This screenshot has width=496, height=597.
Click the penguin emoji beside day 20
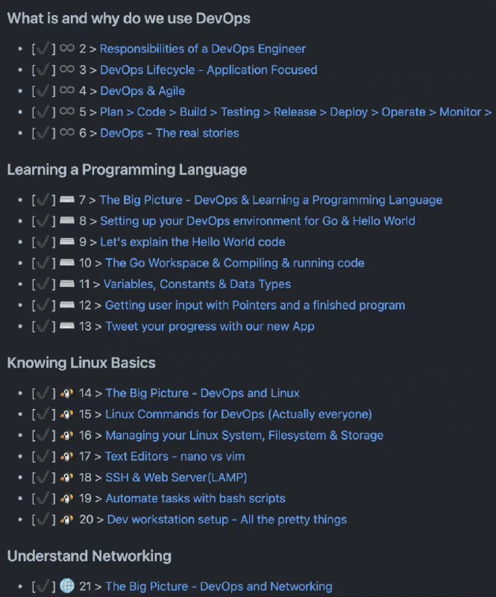[x=67, y=520]
